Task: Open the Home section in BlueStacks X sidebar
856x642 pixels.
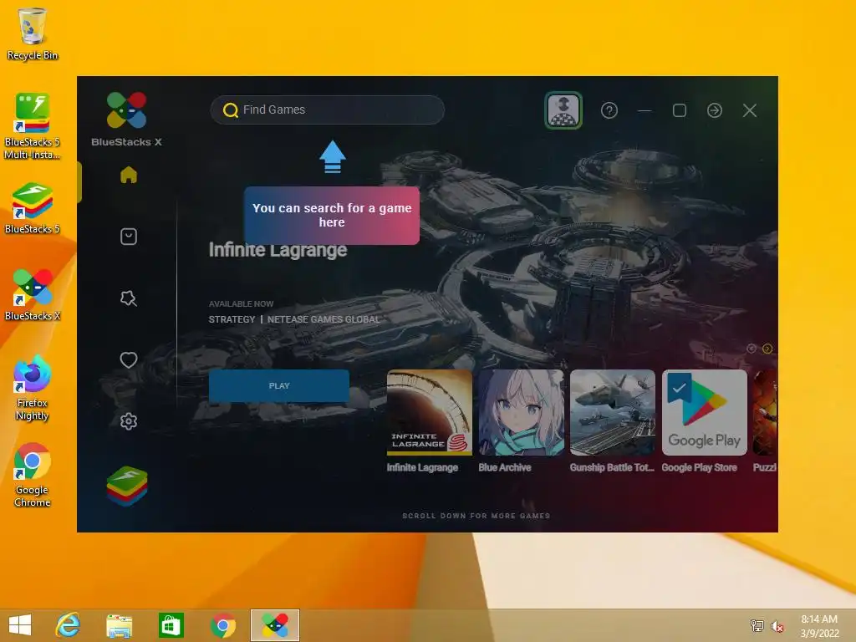Action: coord(128,176)
